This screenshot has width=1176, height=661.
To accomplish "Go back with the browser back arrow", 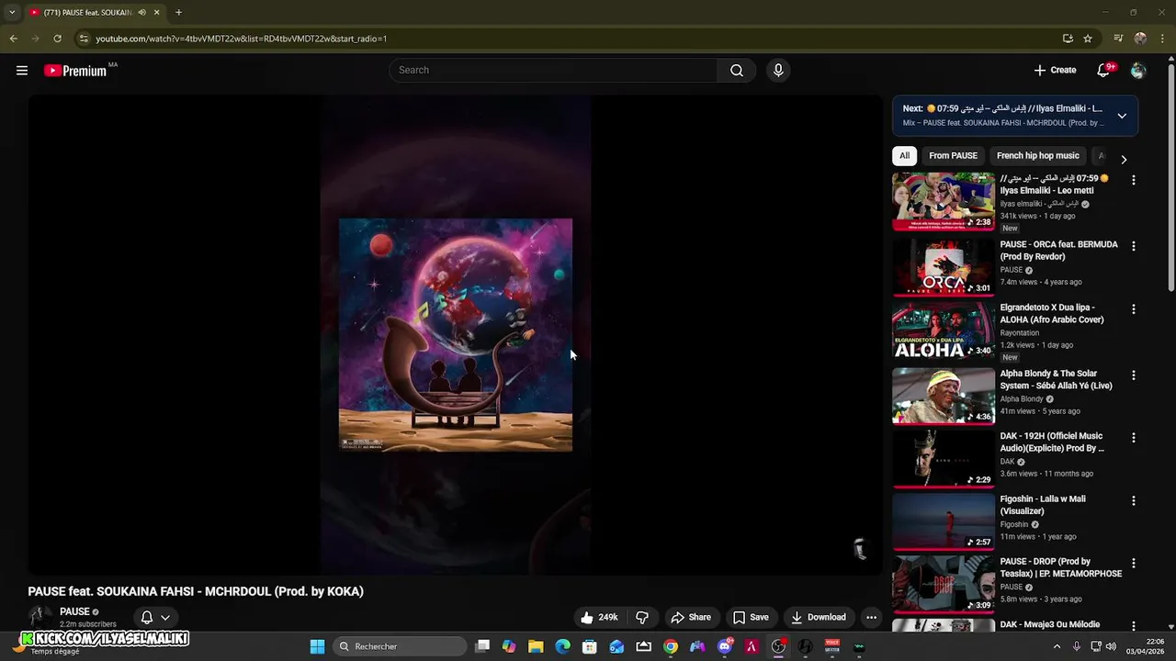I will tap(13, 39).
